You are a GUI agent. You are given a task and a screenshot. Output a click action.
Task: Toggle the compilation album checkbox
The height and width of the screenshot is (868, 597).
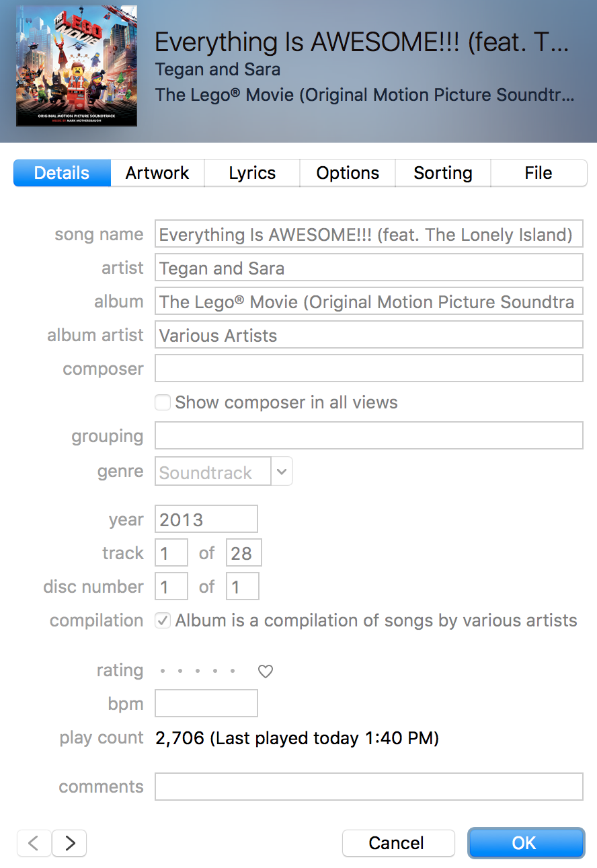pyautogui.click(x=163, y=620)
